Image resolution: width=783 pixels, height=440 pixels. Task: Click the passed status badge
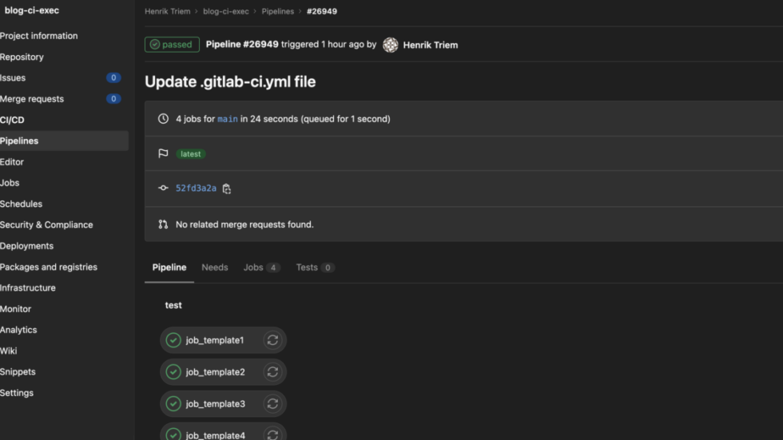[173, 45]
